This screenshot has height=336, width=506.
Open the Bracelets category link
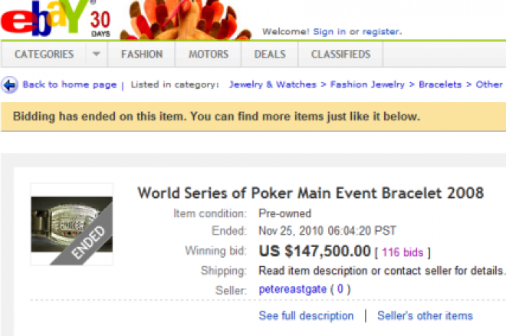click(440, 84)
